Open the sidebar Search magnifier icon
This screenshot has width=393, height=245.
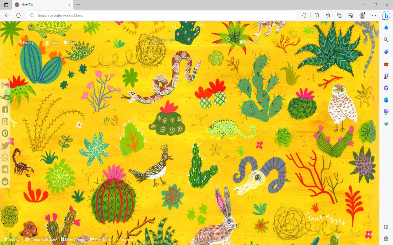pos(386,40)
